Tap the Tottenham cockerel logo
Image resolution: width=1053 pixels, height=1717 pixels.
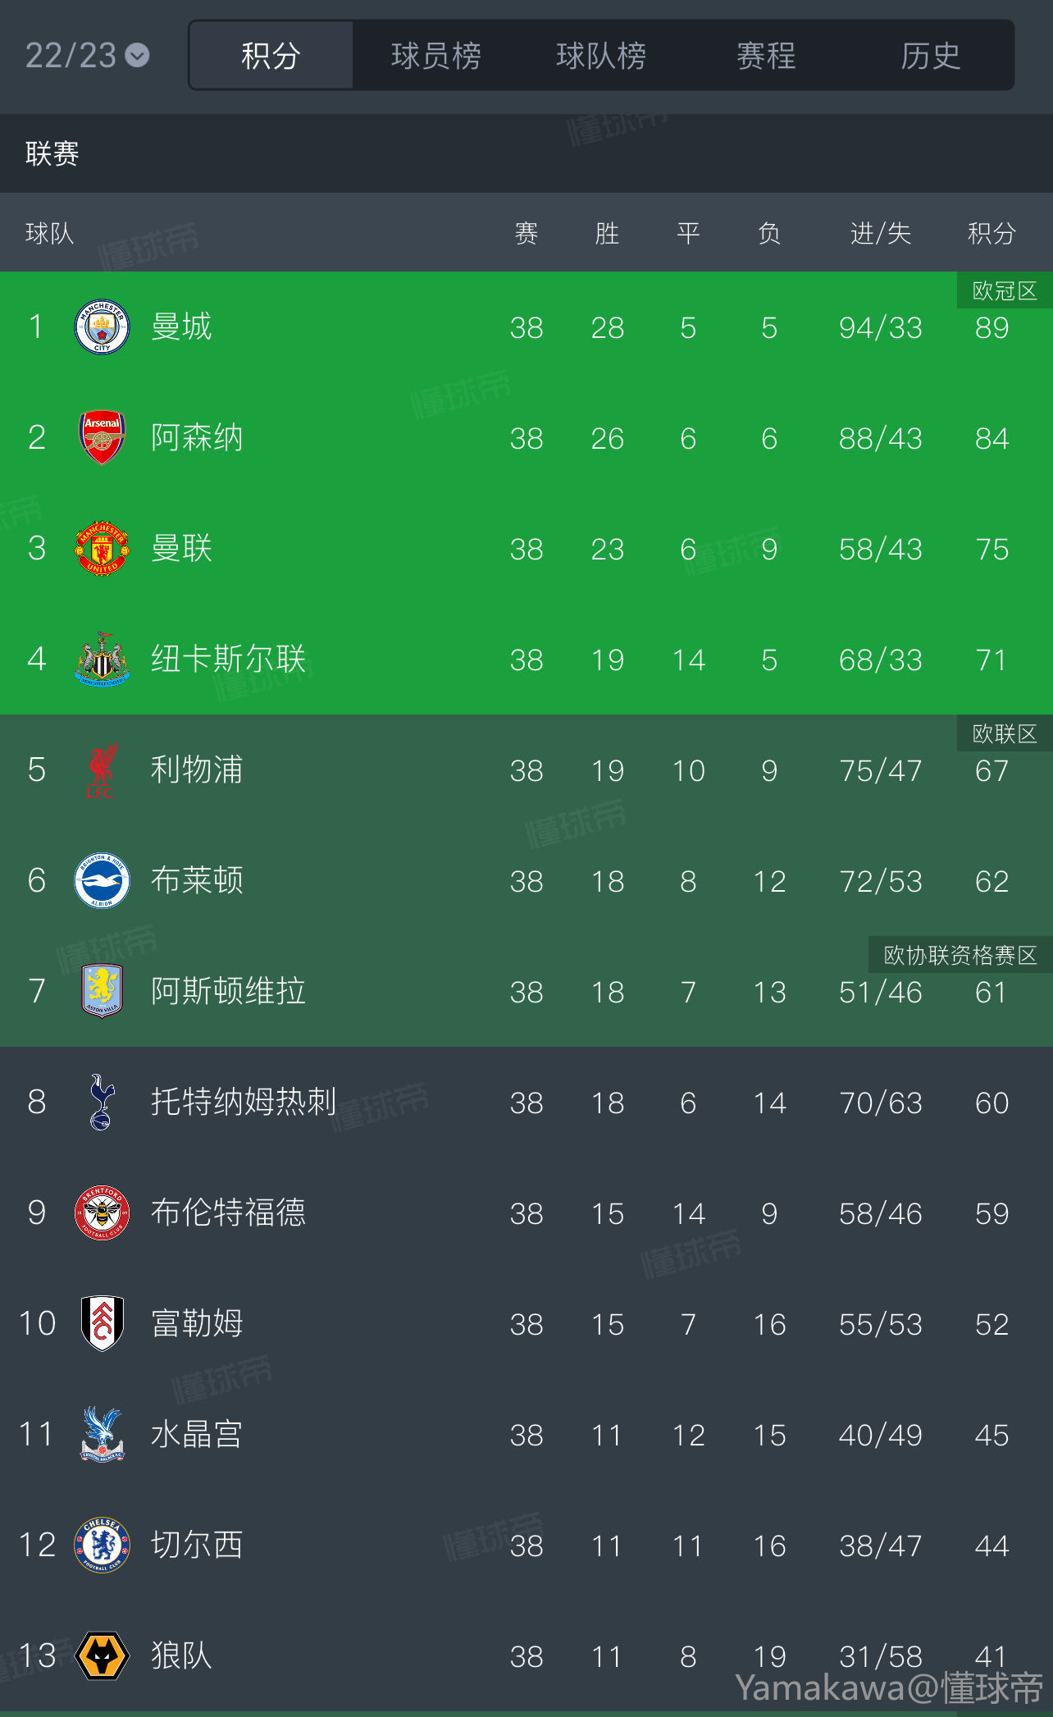tap(102, 1102)
